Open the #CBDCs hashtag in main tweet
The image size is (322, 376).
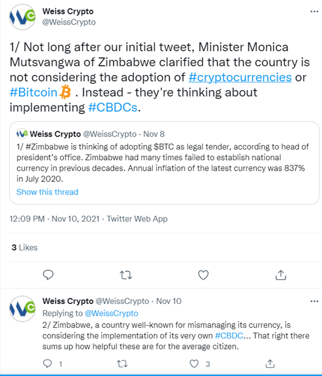(x=113, y=107)
